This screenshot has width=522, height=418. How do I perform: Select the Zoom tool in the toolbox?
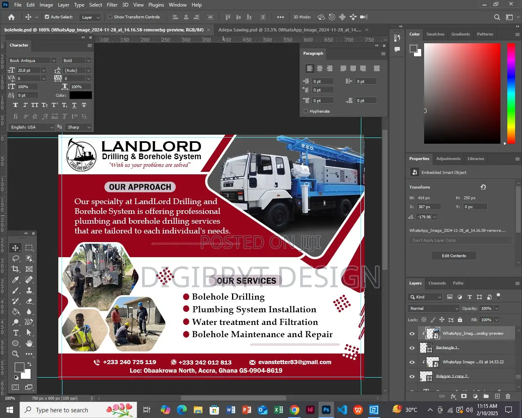(15, 354)
